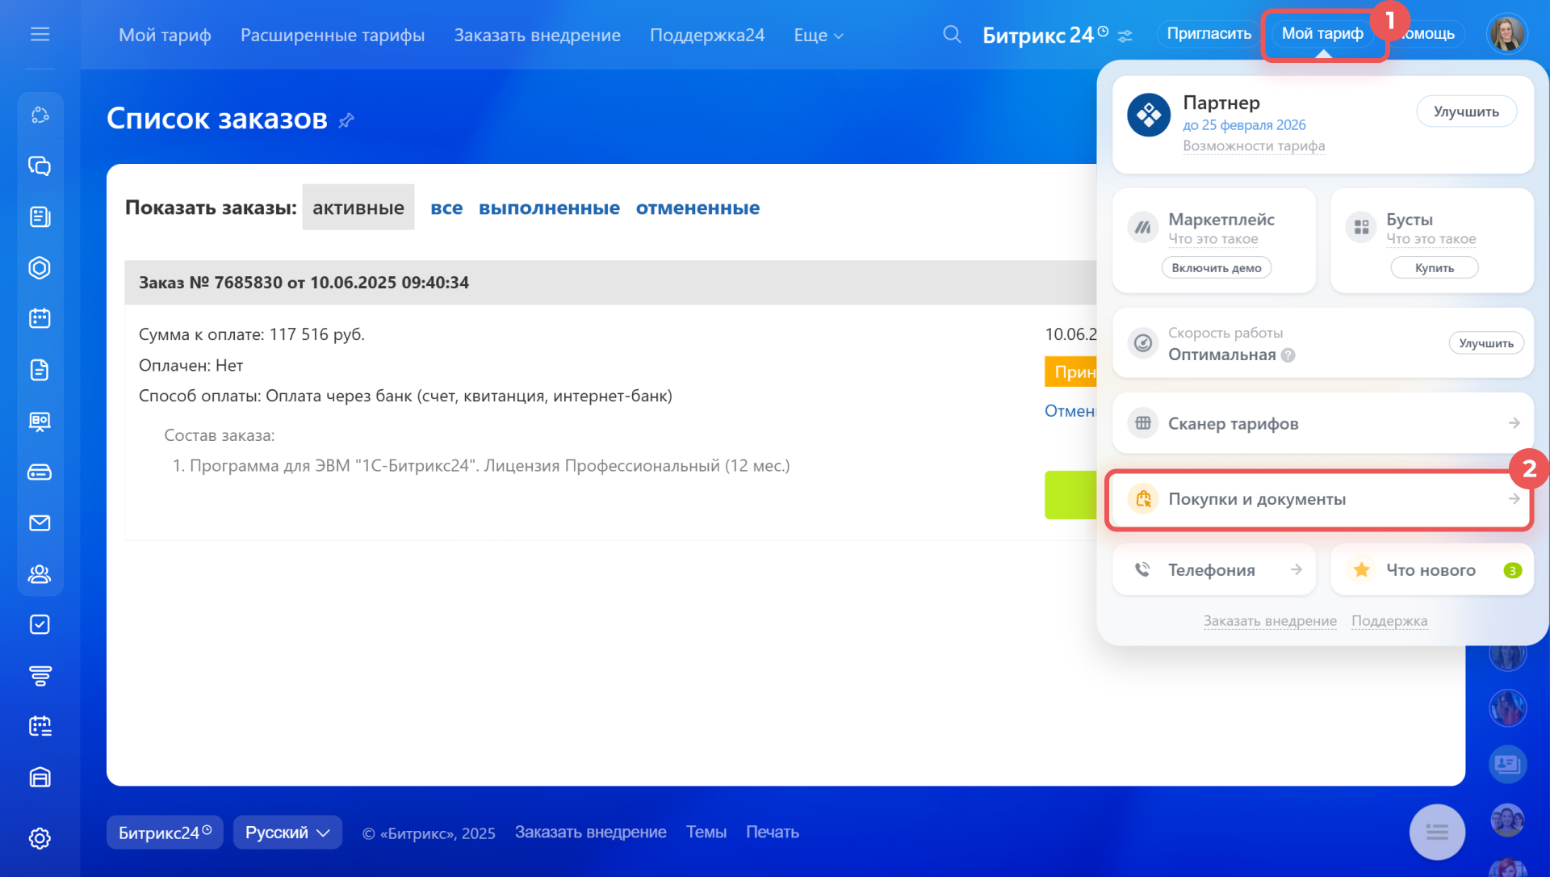
Task: Show активные orders filter
Action: coord(358,208)
